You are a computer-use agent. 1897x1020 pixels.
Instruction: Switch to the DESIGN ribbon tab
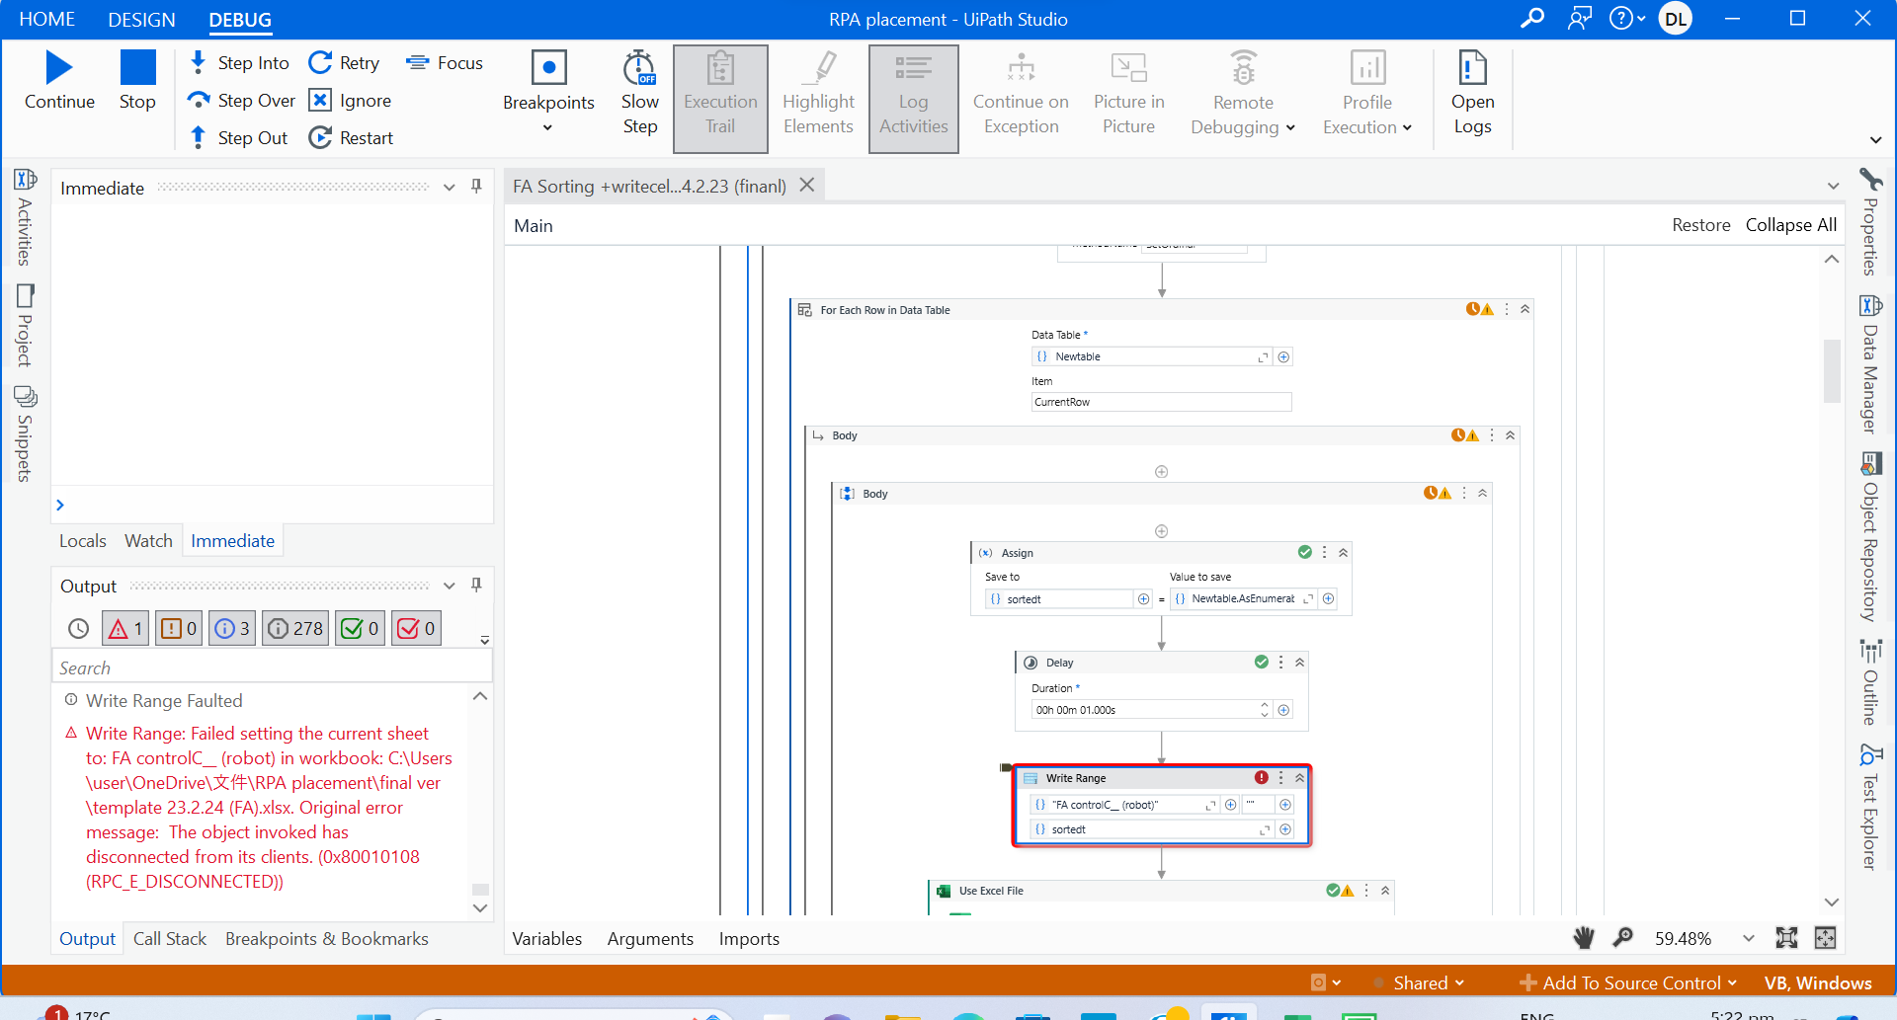(141, 19)
